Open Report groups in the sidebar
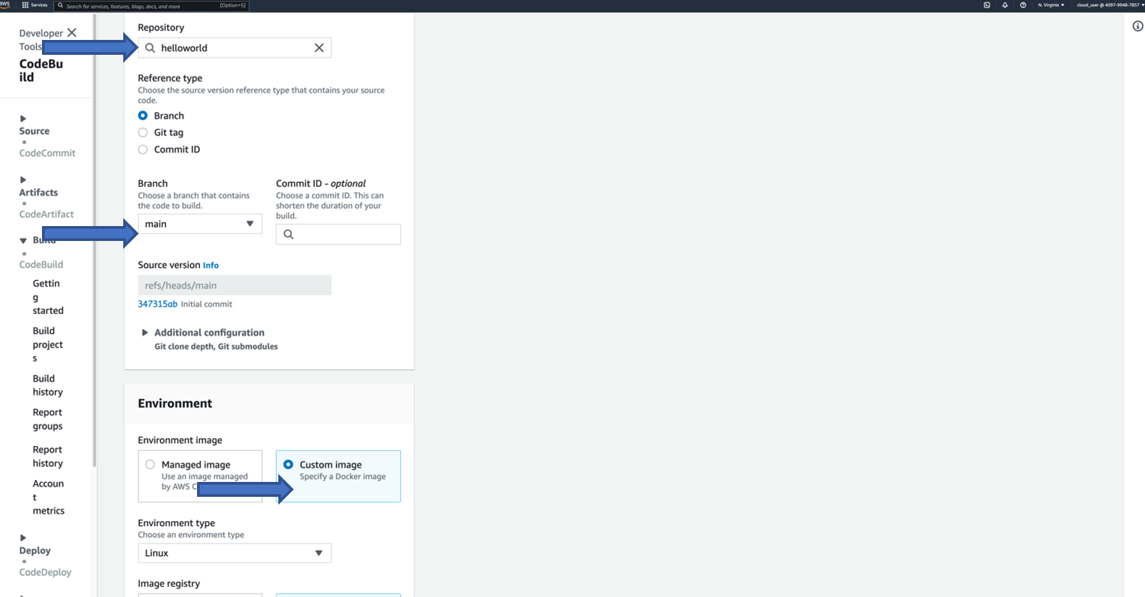 47,419
